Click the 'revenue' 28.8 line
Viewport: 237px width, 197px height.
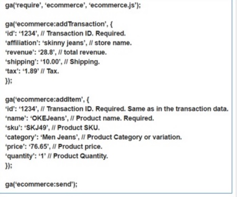(x=56, y=52)
